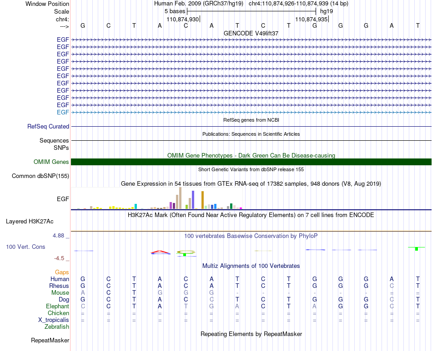Click the 110,874,930 coordinate marker

click(182, 19)
